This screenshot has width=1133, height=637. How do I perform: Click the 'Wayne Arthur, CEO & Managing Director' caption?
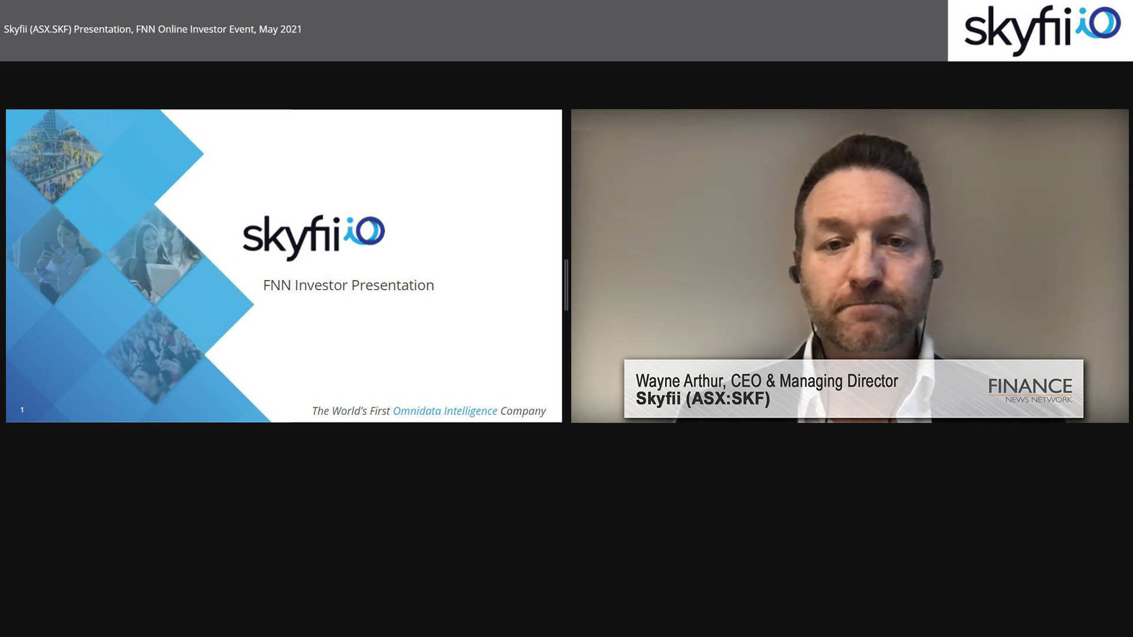click(x=766, y=381)
